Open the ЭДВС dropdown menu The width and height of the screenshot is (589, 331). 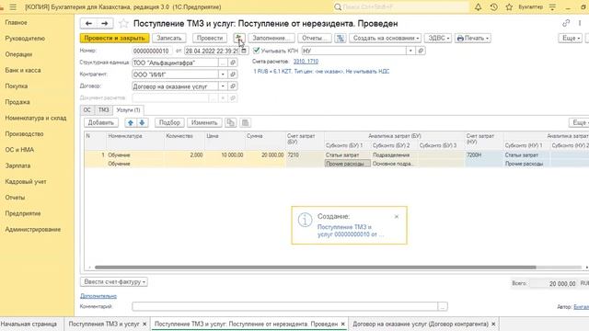tap(438, 38)
